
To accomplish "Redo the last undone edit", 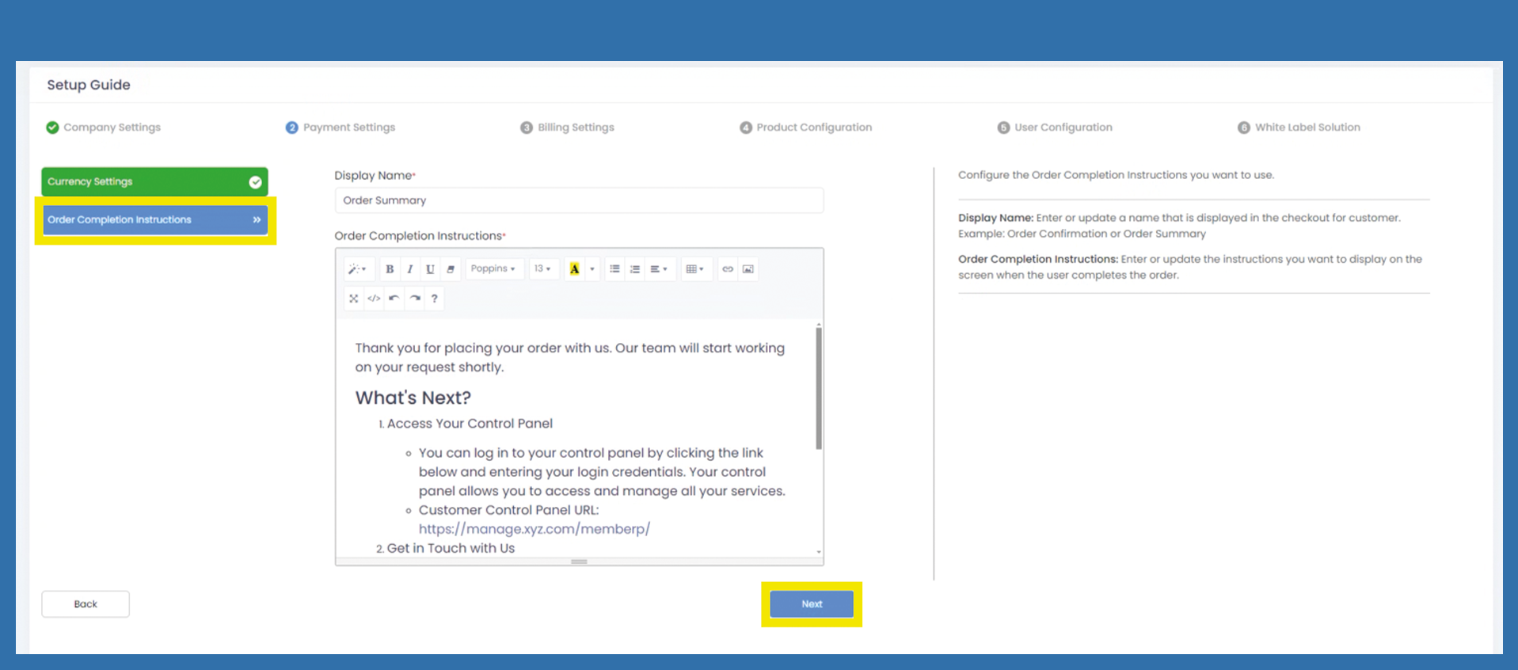I will [414, 299].
